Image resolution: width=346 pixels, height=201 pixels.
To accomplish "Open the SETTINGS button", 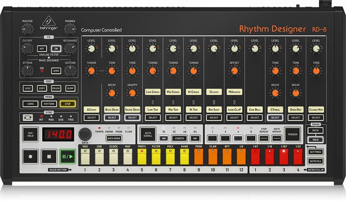I will pos(316,152).
